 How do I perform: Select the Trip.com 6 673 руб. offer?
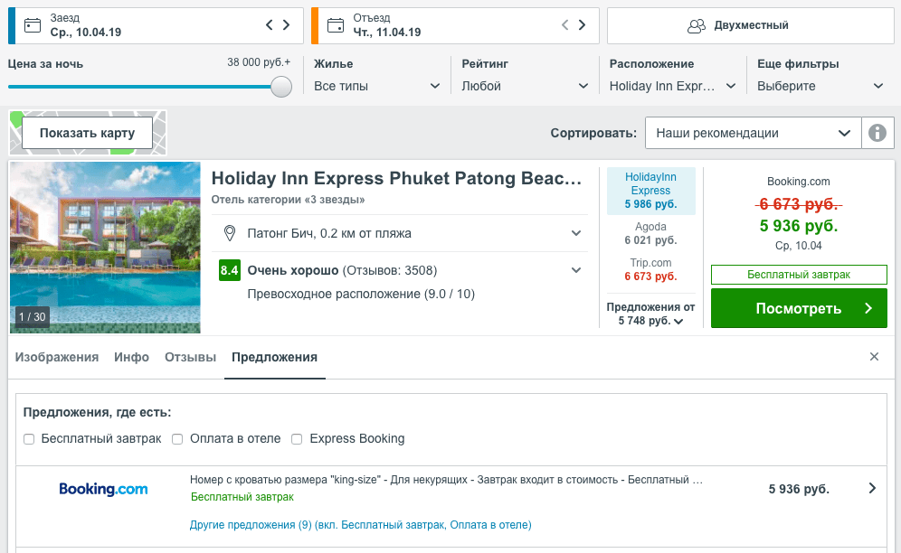(651, 269)
